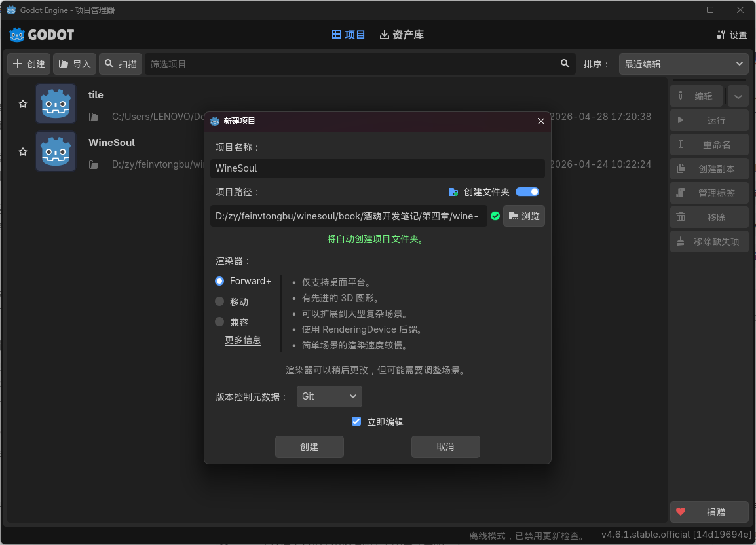Image resolution: width=756 pixels, height=545 pixels.
Task: Star the tile project as favorite
Action: coord(23,103)
